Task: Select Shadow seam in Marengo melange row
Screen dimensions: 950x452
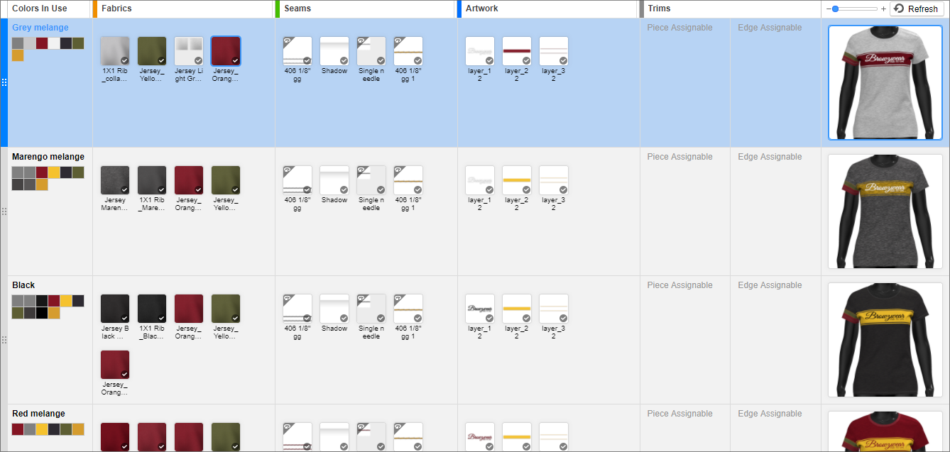Action: 334,180
